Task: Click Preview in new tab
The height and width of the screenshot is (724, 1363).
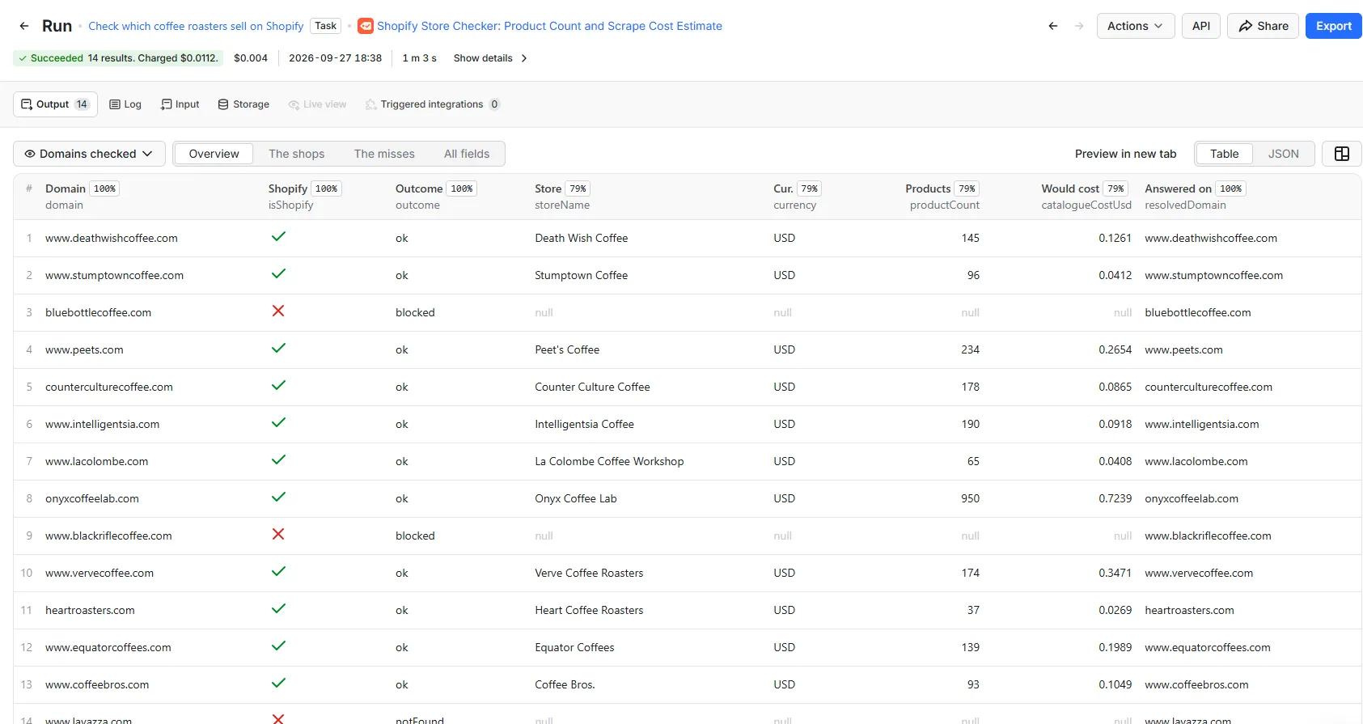Action: click(x=1125, y=154)
